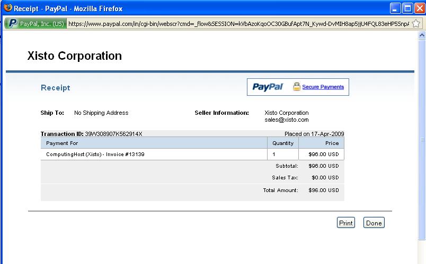Open PayPal, Inc. (US) site identity badge
The height and width of the screenshot is (264, 426).
(x=35, y=24)
